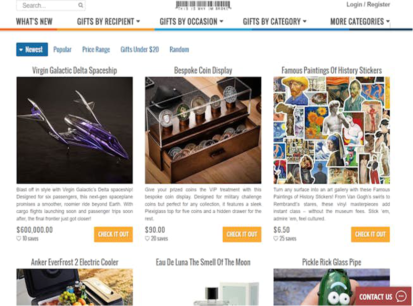413x306 pixels.
Task: Go to What's New section
Action: pyautogui.click(x=34, y=21)
